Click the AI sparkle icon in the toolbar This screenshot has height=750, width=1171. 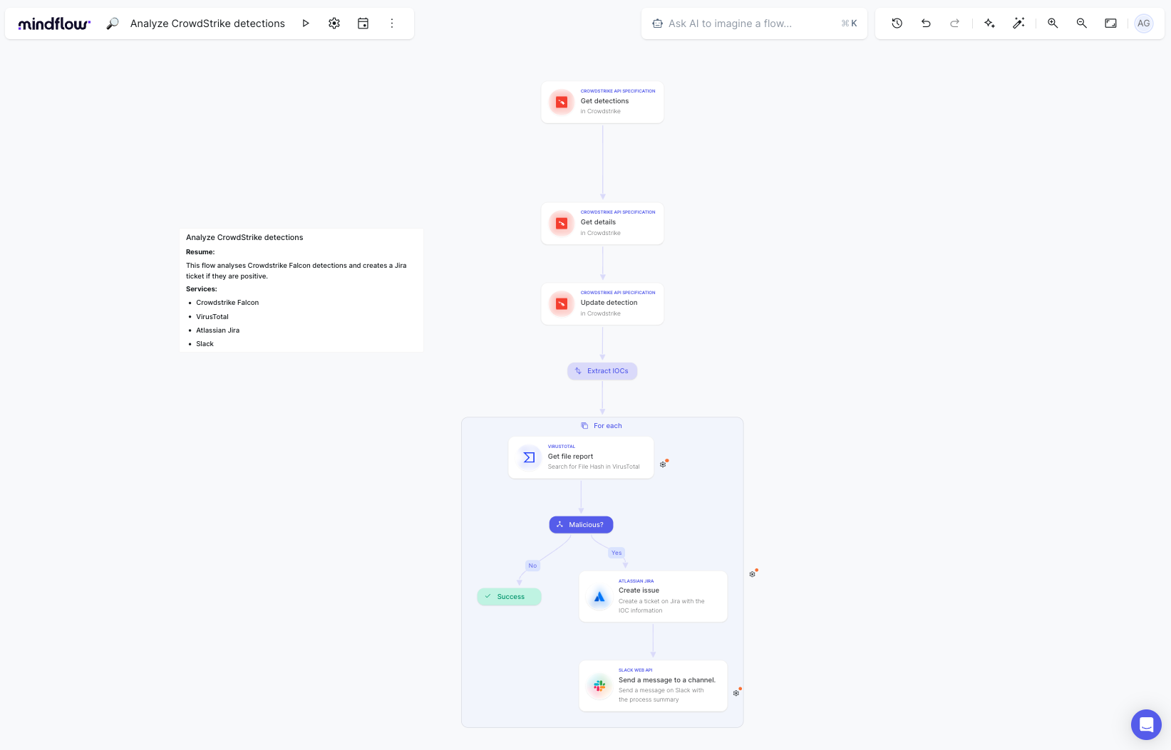pos(989,24)
